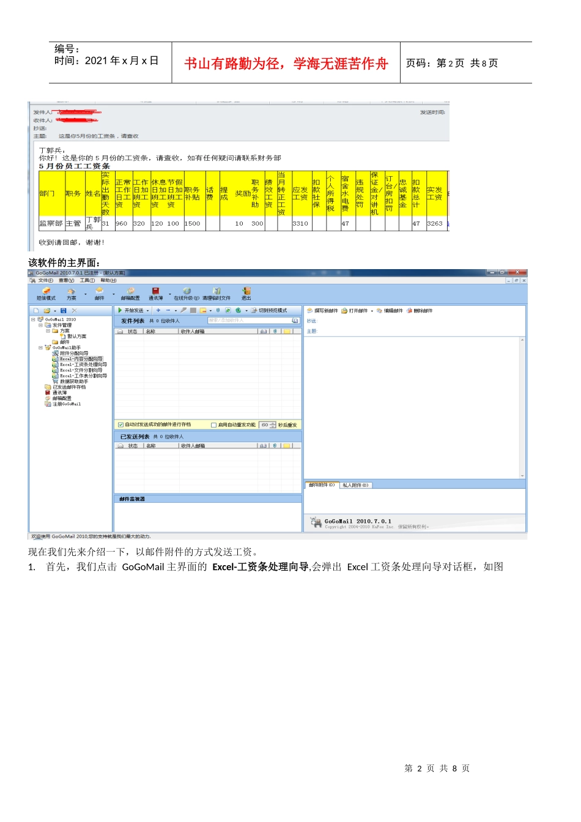Open dropdown next to open folder icon

click(x=54, y=311)
